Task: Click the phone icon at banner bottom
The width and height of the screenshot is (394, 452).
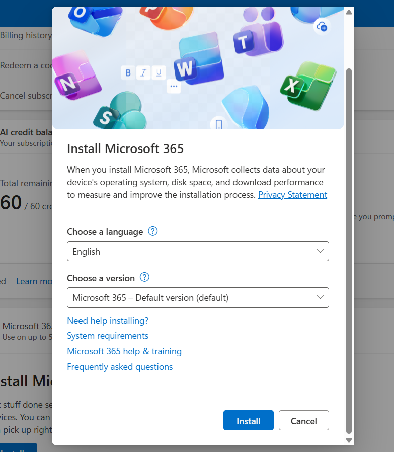Action: pyautogui.click(x=219, y=124)
